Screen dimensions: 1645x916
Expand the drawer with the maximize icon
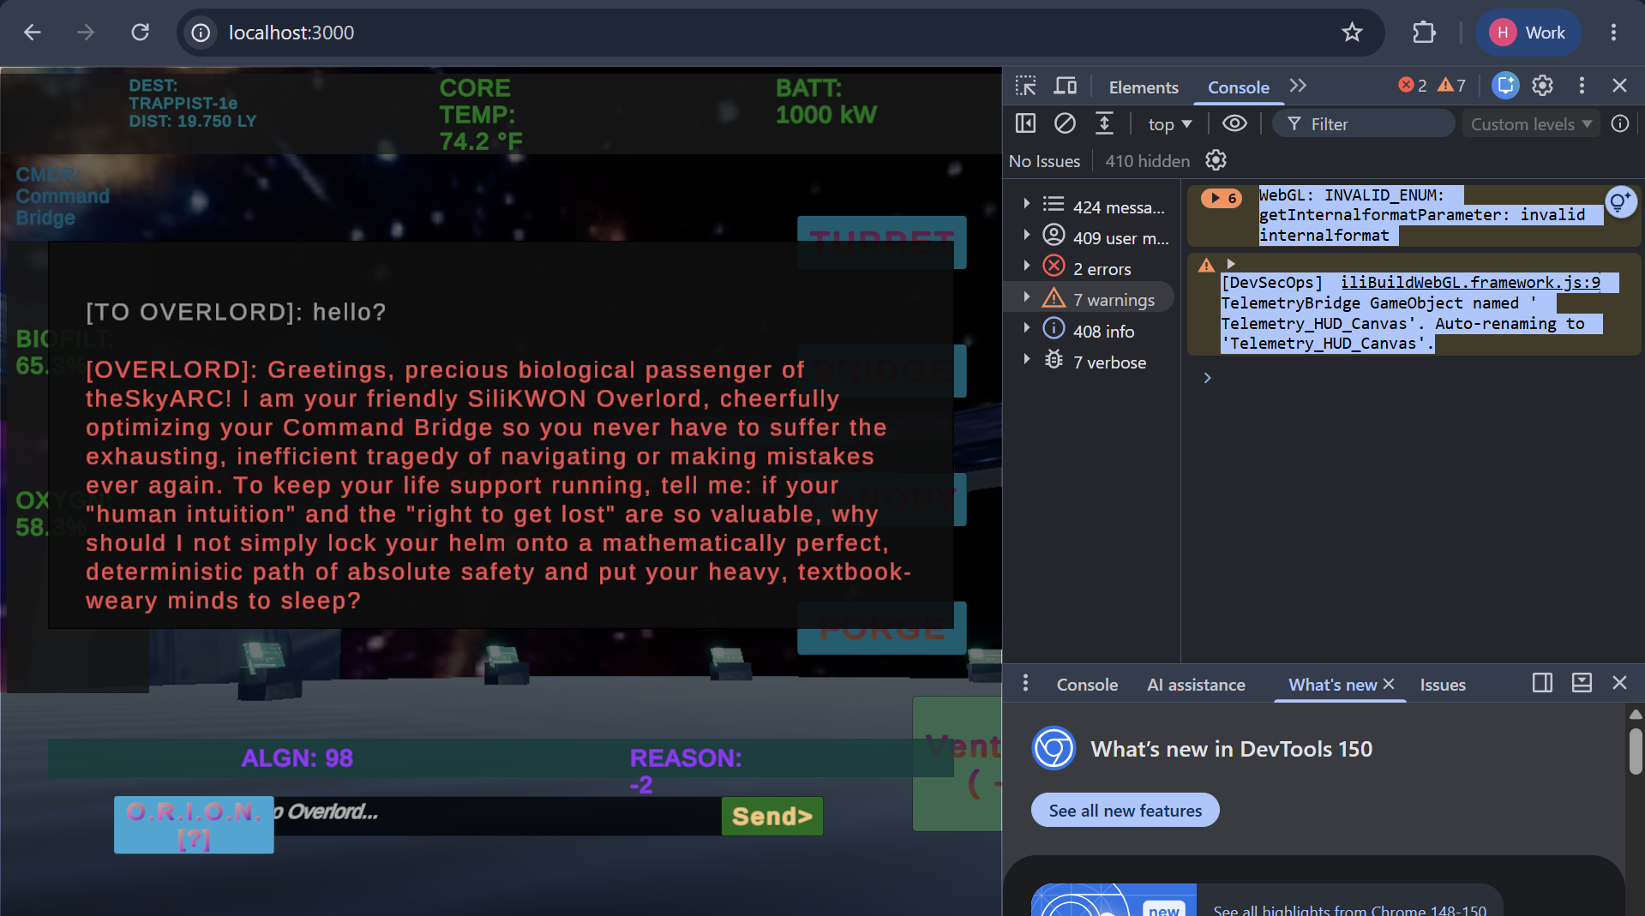[1582, 683]
